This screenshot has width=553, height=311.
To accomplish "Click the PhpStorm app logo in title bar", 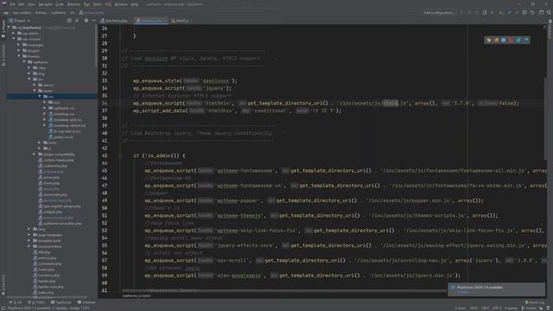I will click(3, 4).
